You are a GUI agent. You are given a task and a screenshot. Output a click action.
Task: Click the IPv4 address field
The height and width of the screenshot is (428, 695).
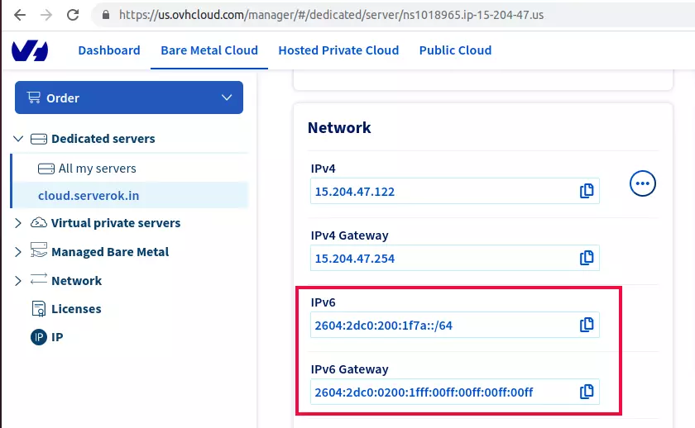455,191
